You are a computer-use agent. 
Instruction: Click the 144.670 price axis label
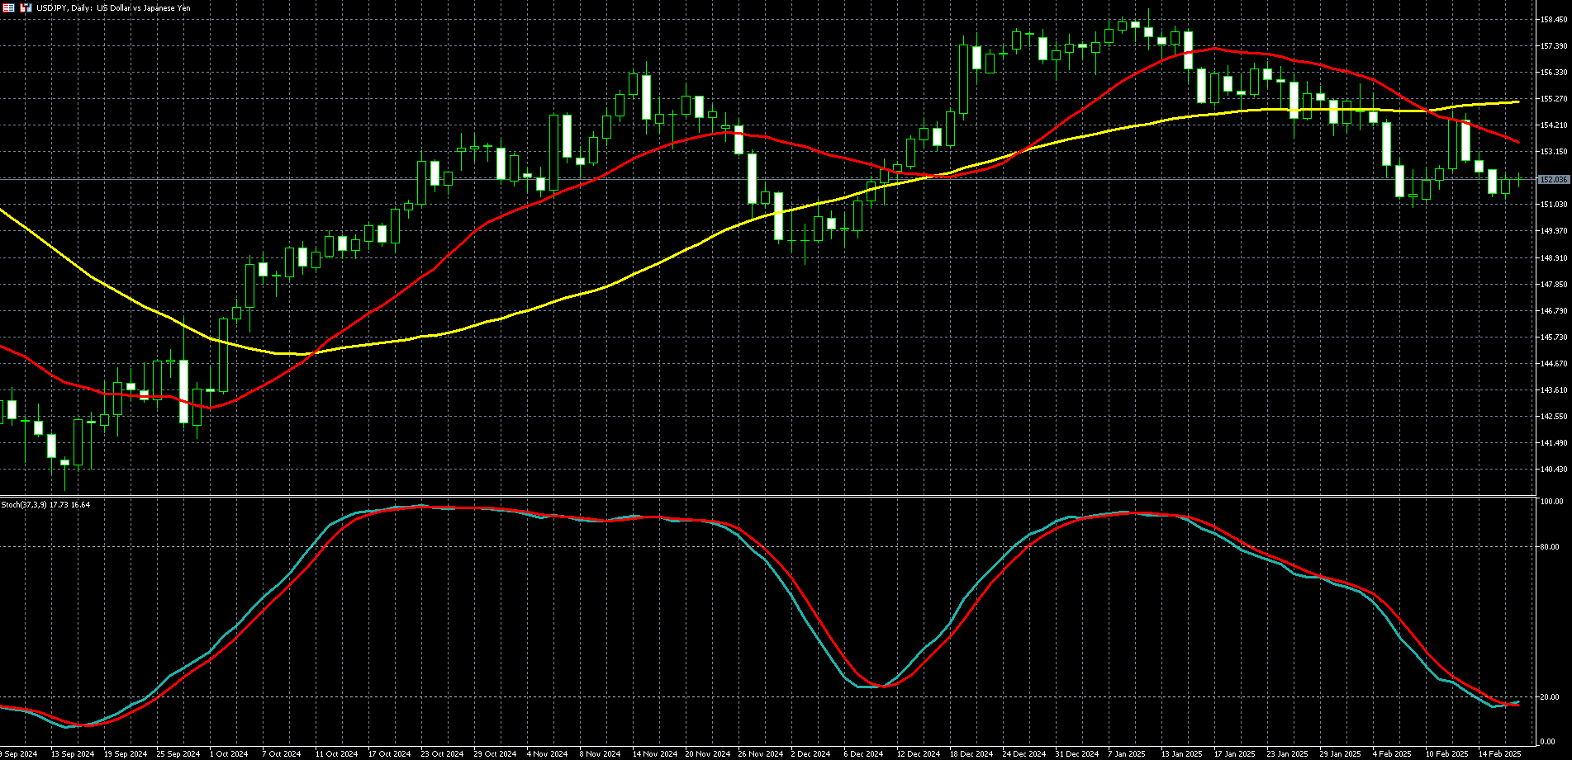tap(1555, 364)
